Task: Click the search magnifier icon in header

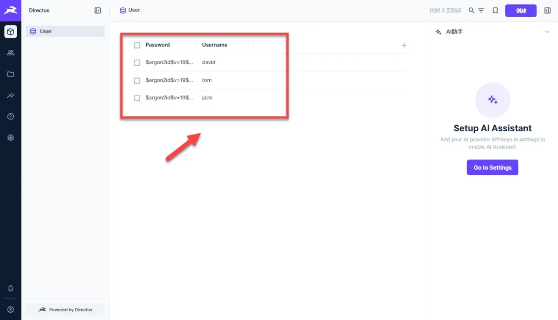Action: point(471,10)
